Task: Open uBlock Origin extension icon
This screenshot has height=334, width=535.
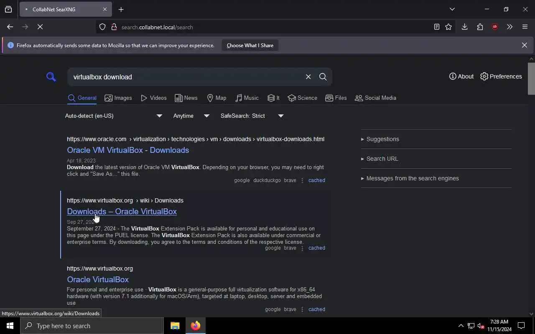Action: tap(495, 27)
